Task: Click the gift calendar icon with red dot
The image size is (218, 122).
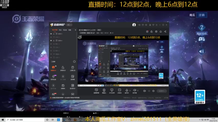Action: pyautogui.click(x=147, y=31)
